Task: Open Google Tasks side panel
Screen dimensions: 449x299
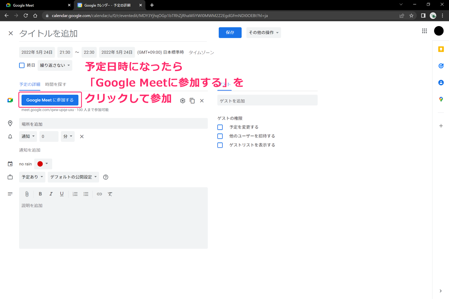Action: (441, 66)
